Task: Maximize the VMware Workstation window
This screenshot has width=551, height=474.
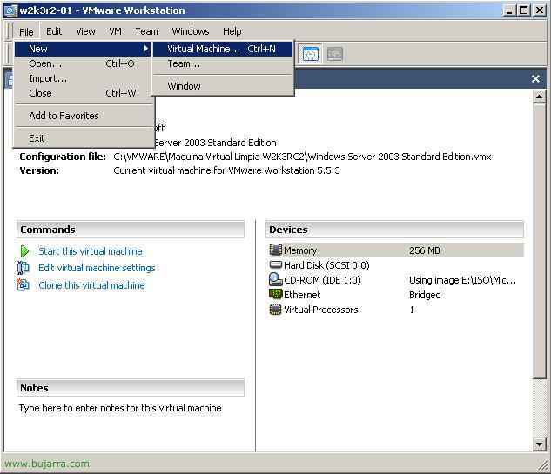Action: [524, 10]
